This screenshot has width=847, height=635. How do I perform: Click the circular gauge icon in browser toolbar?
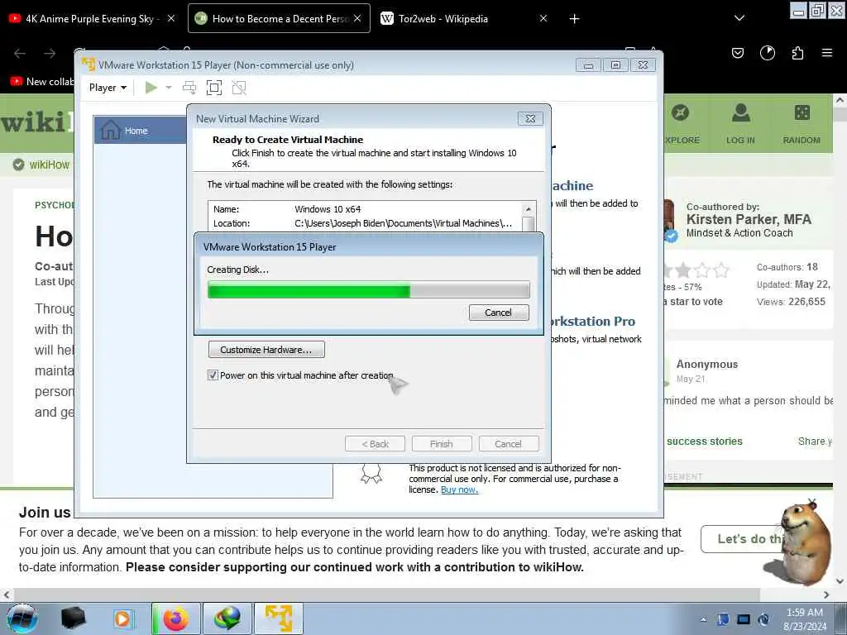tap(768, 53)
